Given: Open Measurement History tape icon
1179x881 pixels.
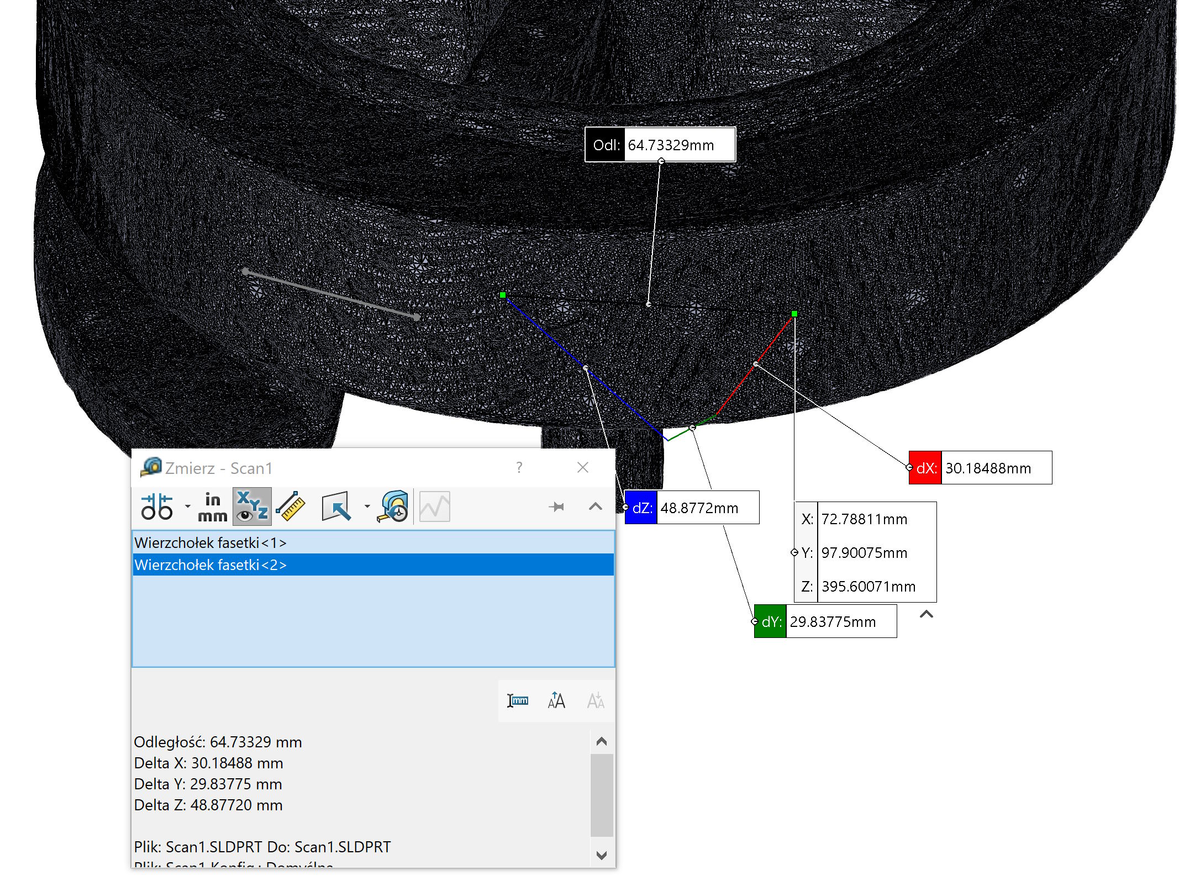Looking at the screenshot, I should [x=393, y=506].
